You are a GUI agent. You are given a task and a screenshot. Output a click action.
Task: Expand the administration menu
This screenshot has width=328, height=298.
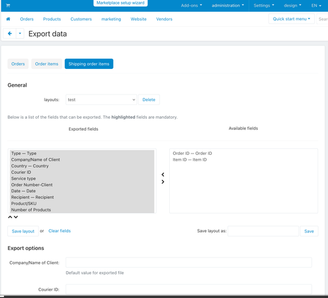click(228, 5)
